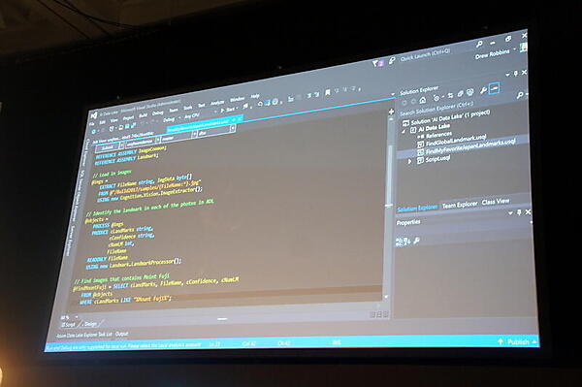Click the Home icon in Solution Explorer toolbar
582x387 pixels.
click(422, 100)
